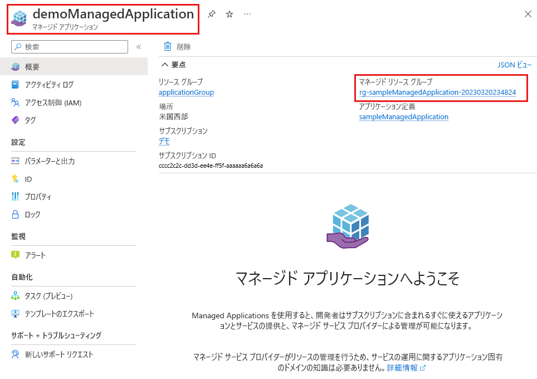Click the 削除 delete button label
537x379 pixels.
coord(184,47)
